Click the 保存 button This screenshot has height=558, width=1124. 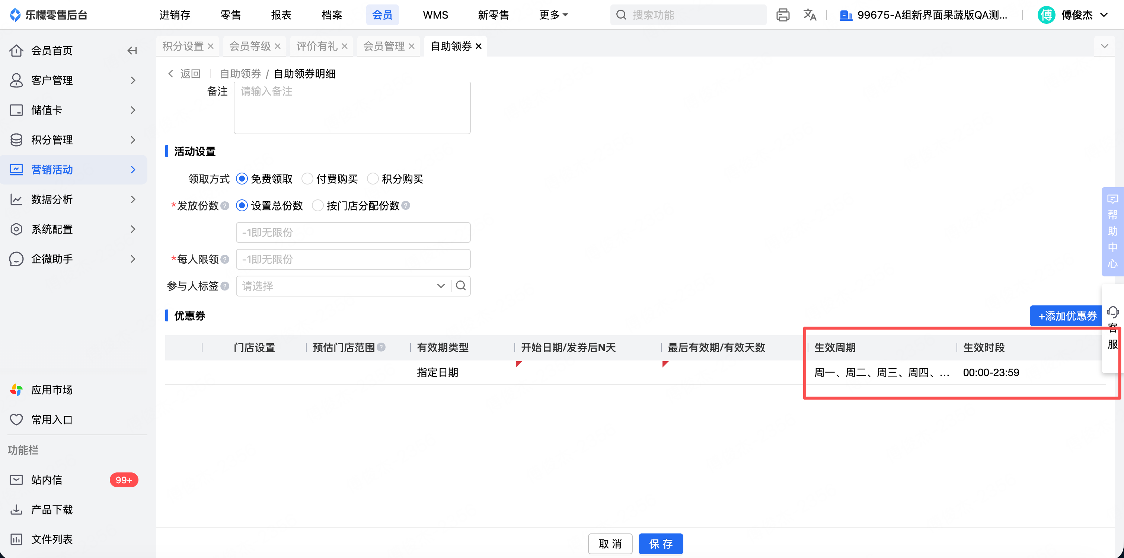coord(660,543)
